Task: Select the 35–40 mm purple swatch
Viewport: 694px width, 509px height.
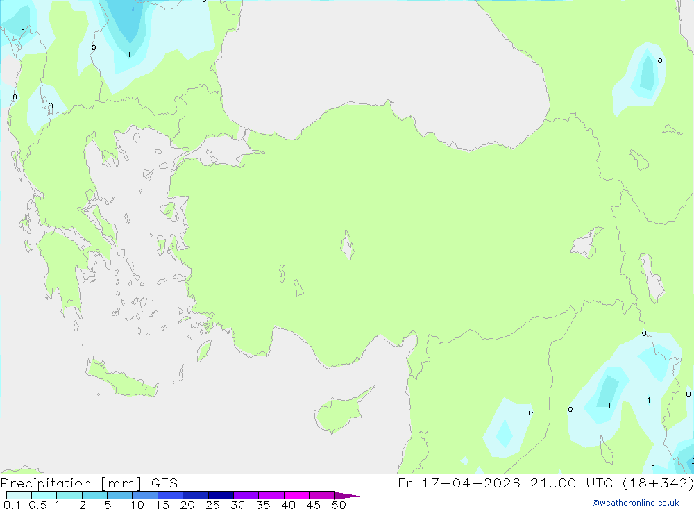Action: (x=271, y=495)
